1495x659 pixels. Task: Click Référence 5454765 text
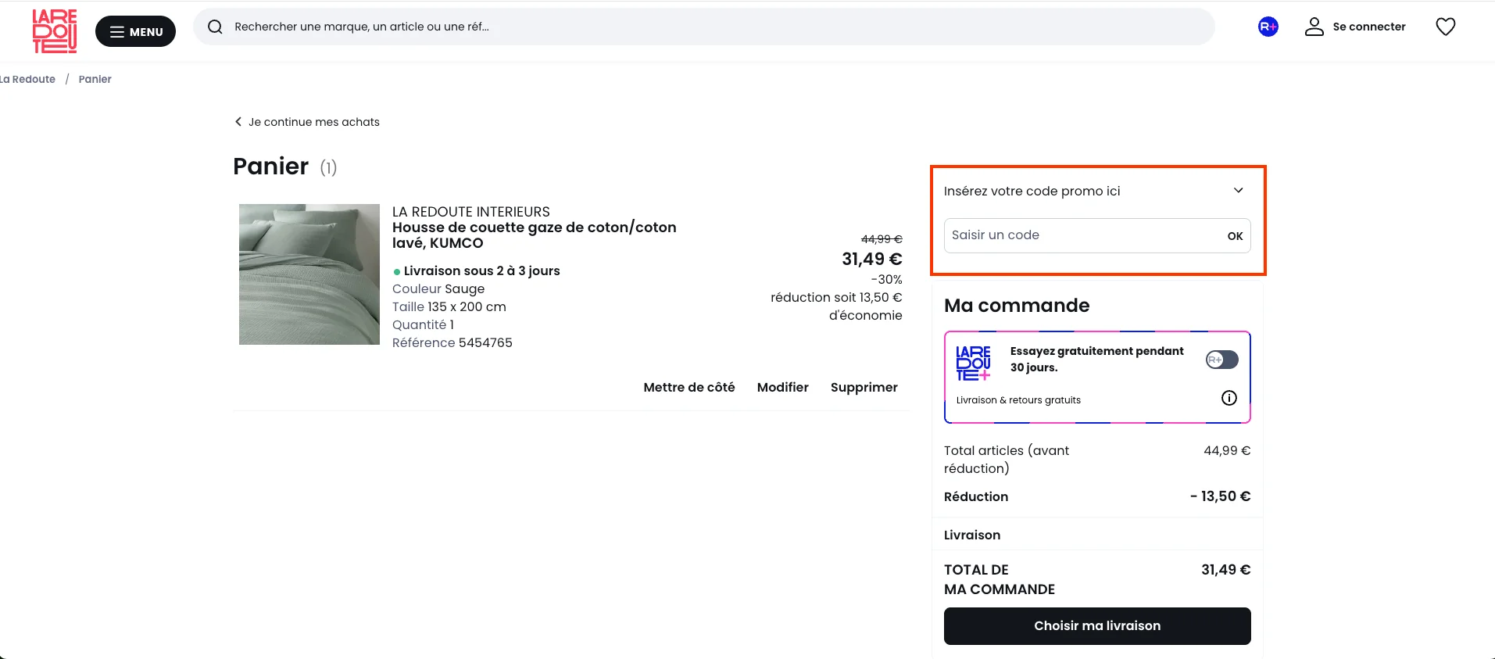click(x=452, y=342)
